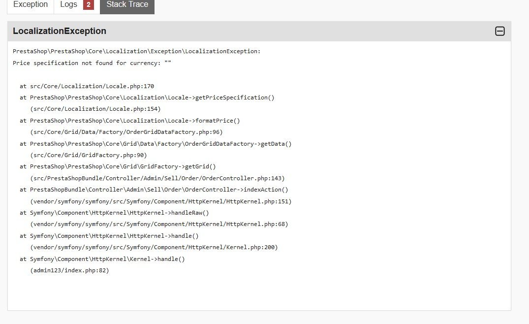
Task: Click the Locale->formatPrice() trace line
Action: [130, 121]
